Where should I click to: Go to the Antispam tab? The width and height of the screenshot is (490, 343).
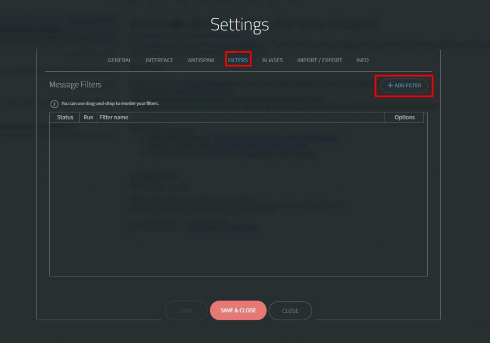(200, 60)
